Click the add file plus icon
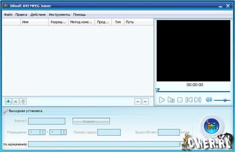This screenshot has width=235, height=152. [x=8, y=102]
